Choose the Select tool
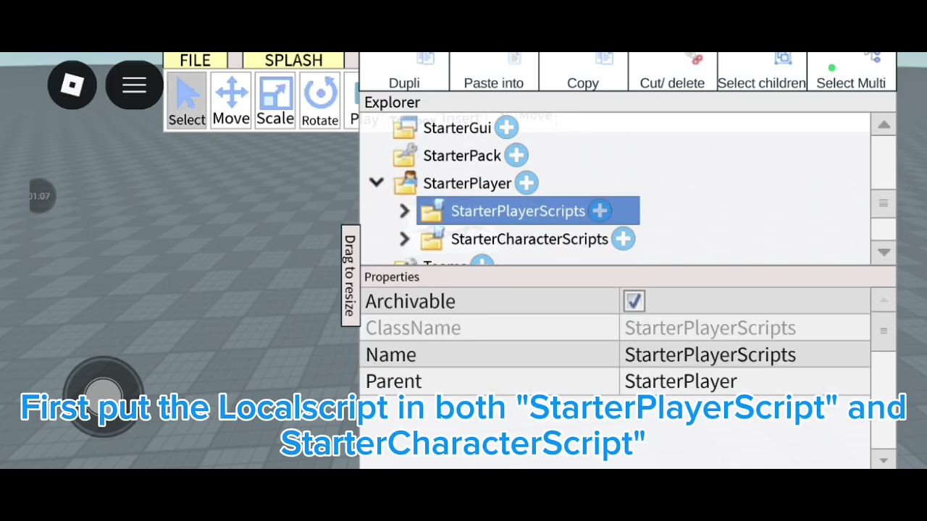927x521 pixels. pos(187,101)
